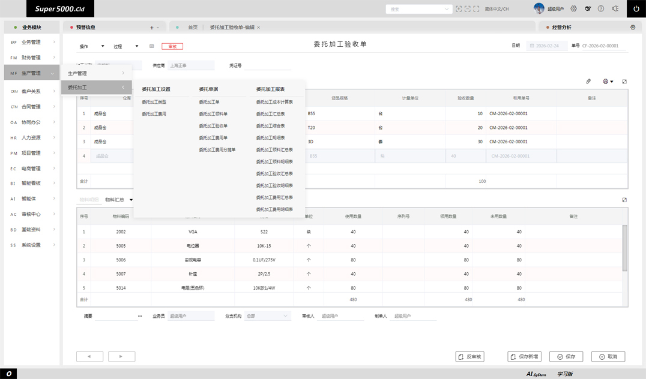Click the 反审核 button
The image size is (646, 379).
coord(469,356)
